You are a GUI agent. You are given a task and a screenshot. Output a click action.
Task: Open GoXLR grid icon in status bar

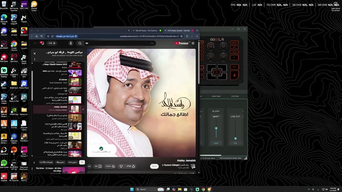point(246,158)
